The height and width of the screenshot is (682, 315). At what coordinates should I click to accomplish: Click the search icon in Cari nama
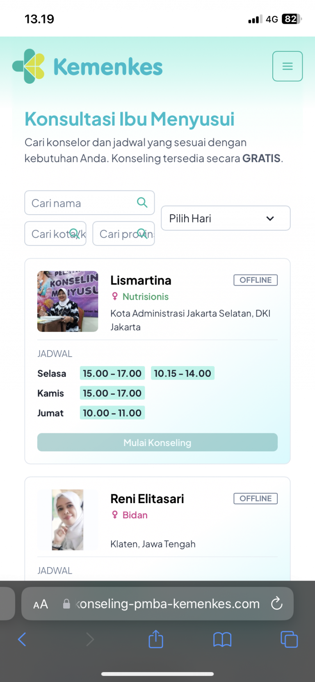coord(142,202)
